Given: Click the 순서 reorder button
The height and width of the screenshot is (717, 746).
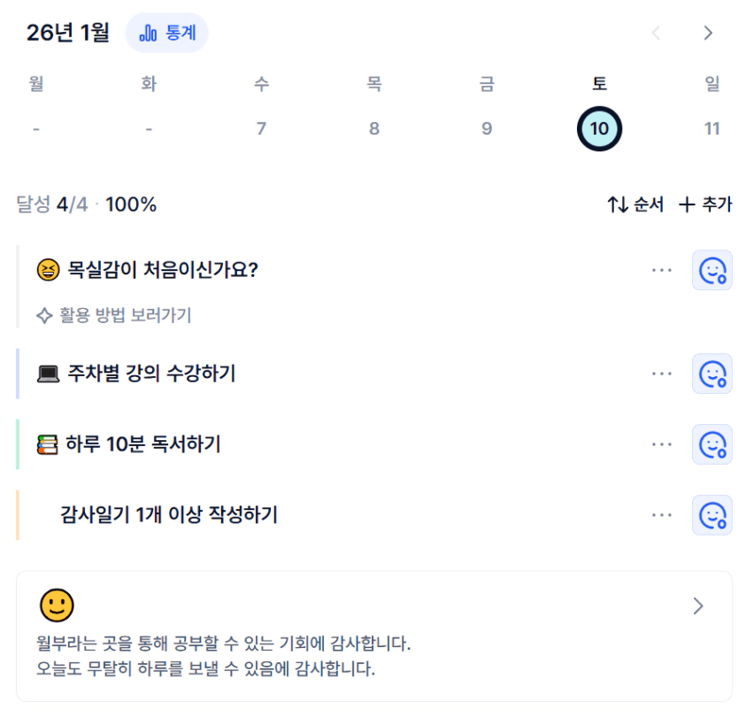Looking at the screenshot, I should pos(635,204).
